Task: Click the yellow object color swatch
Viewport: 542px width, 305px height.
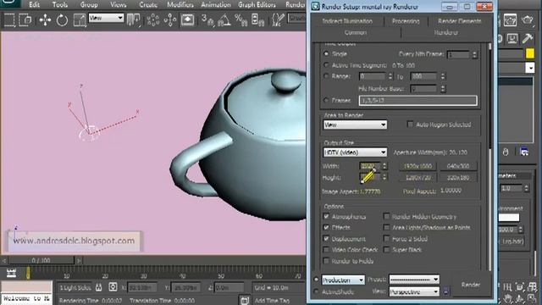Action: [x=530, y=53]
